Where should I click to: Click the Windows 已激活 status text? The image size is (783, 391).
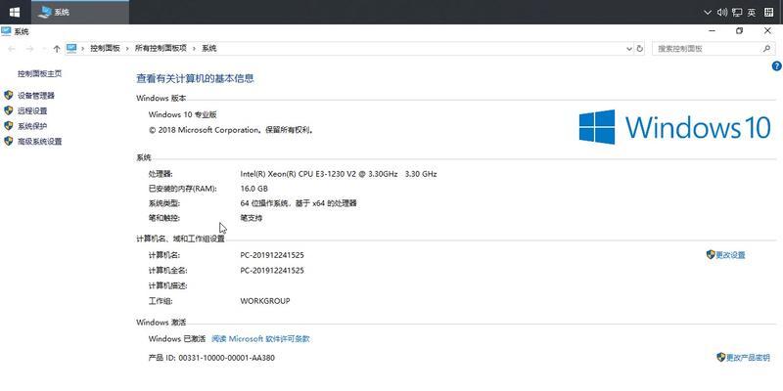click(177, 338)
